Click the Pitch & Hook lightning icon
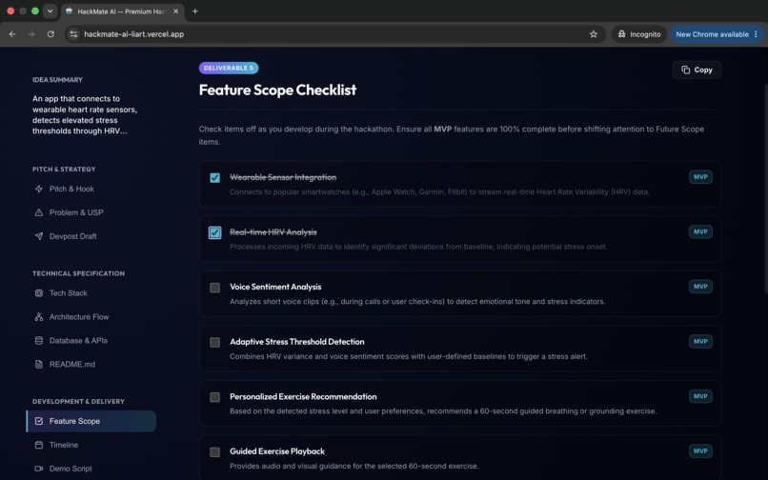The image size is (768, 480). click(39, 189)
